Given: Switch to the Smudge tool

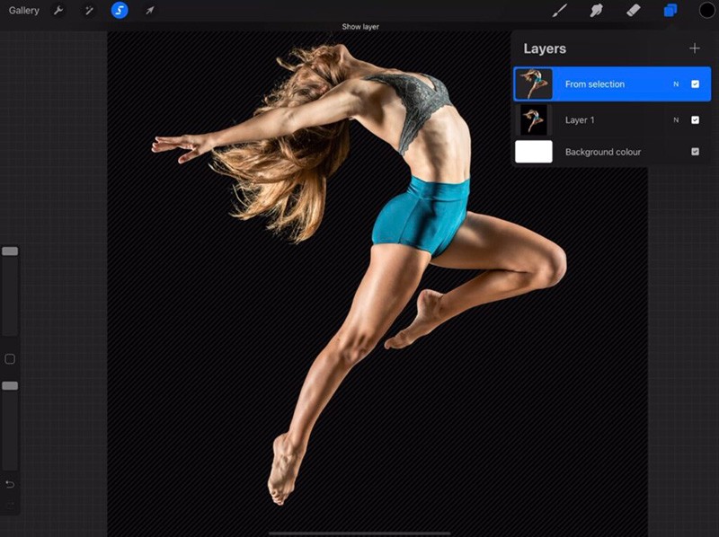Looking at the screenshot, I should pos(596,11).
